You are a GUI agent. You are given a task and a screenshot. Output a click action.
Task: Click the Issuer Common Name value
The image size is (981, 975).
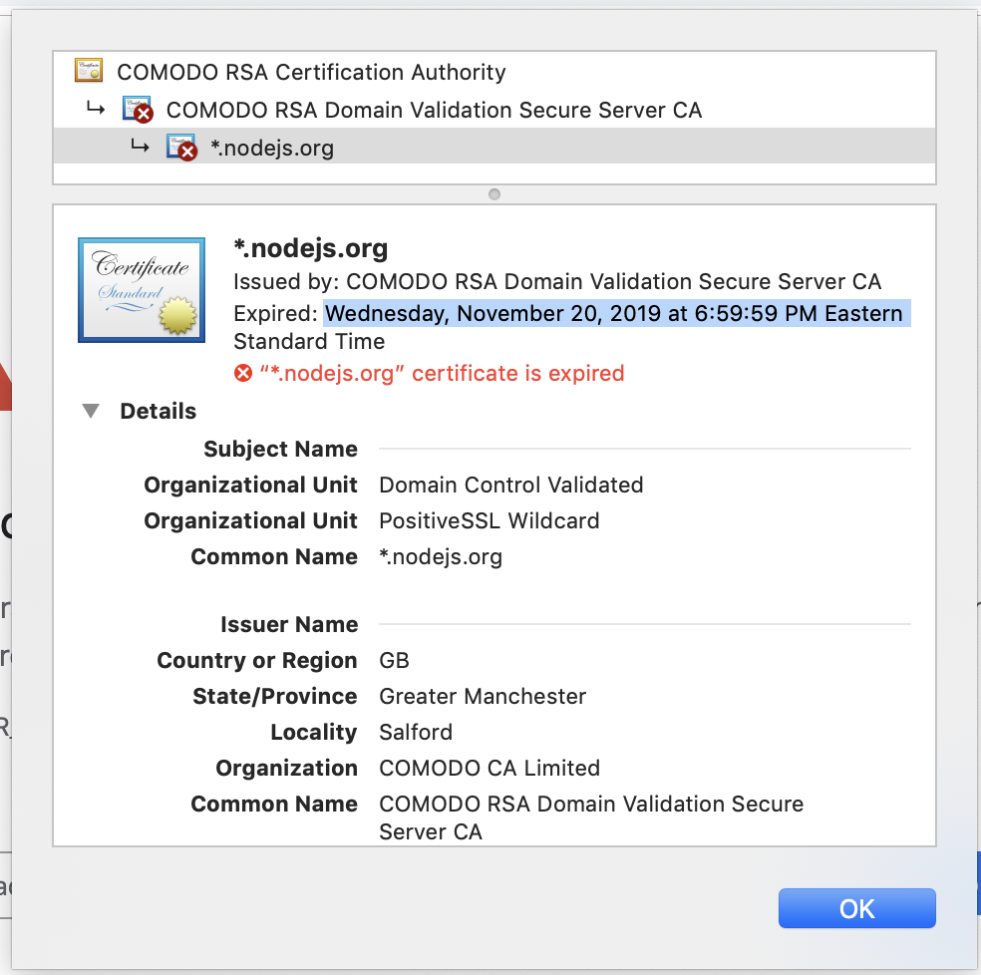591,817
